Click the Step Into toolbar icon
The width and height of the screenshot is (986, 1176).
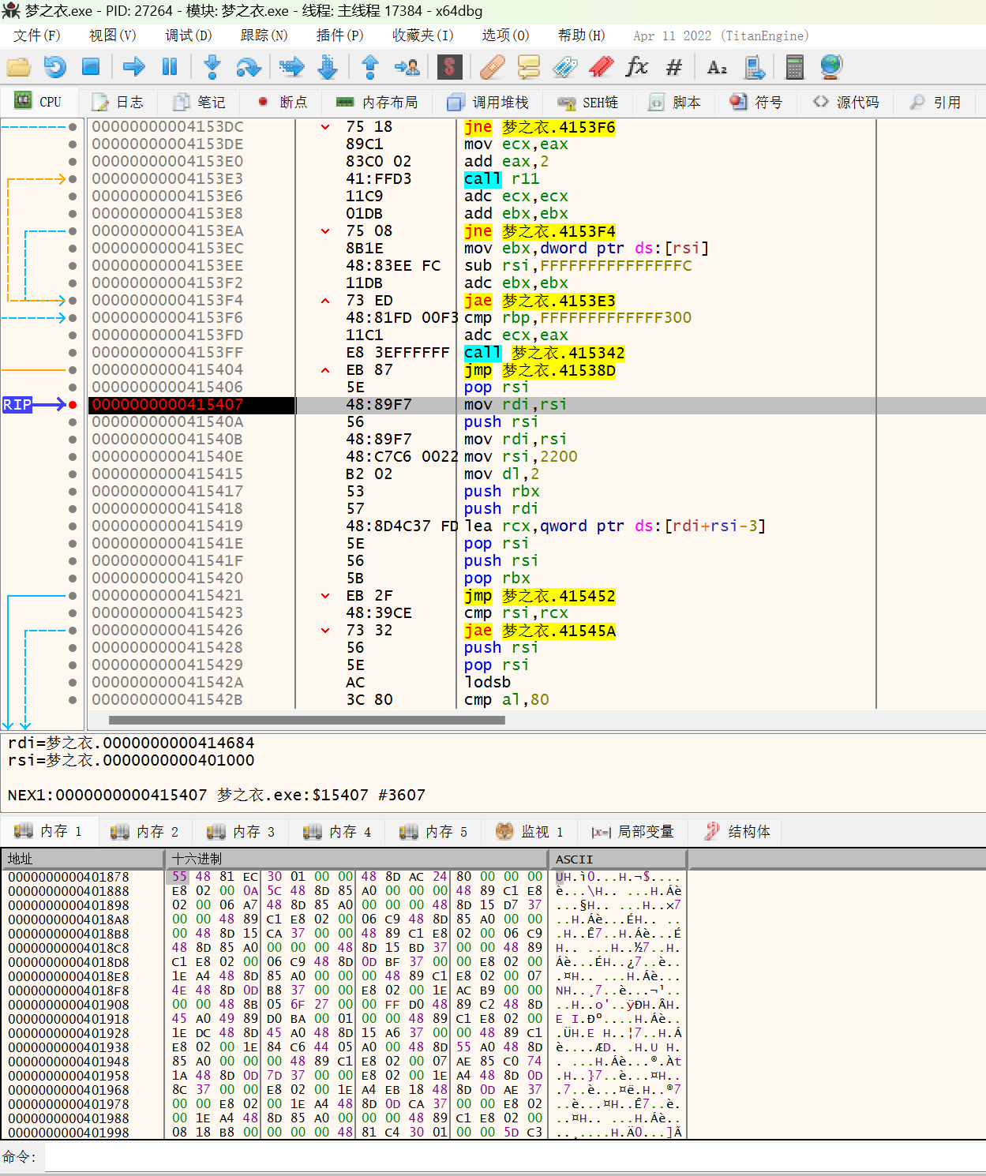tap(212, 67)
